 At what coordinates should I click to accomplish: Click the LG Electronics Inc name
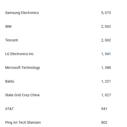(19, 54)
